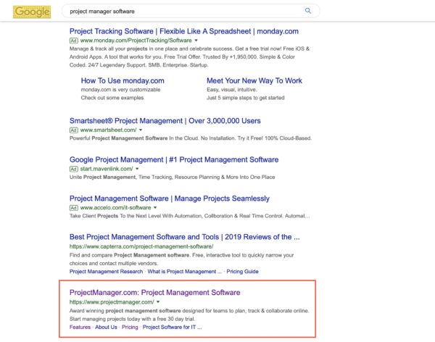The image size is (435, 342).
Task: Click the Ad badge beside monday.com URL
Action: (x=73, y=41)
